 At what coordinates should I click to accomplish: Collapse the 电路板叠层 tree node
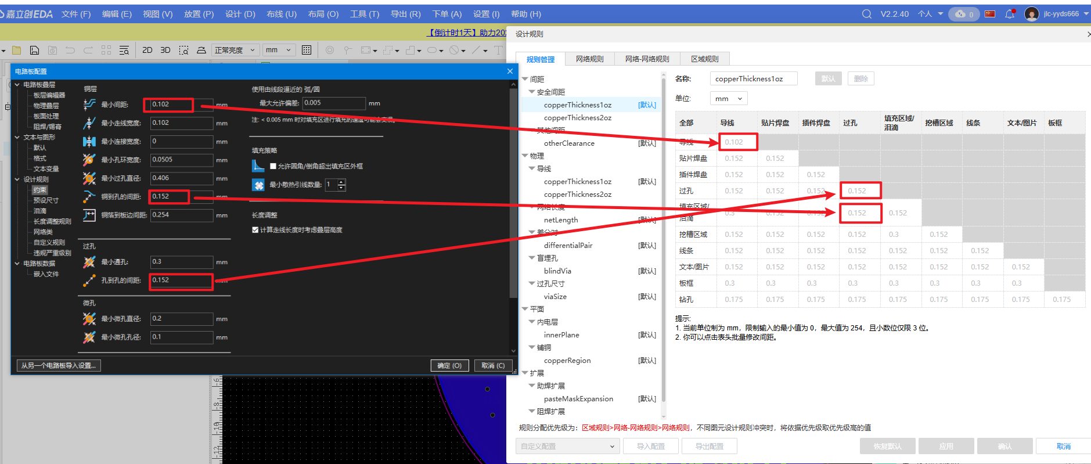tap(17, 85)
